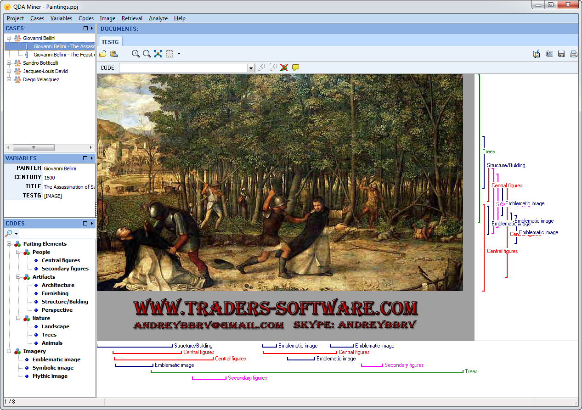
Task: Select the TESTG document tab
Action: 110,42
